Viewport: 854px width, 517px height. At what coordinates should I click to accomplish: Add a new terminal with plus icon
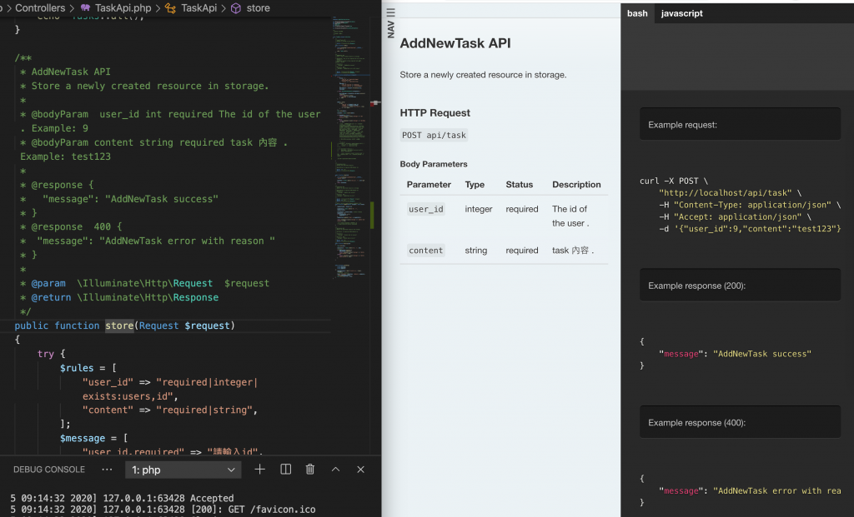[x=260, y=470]
